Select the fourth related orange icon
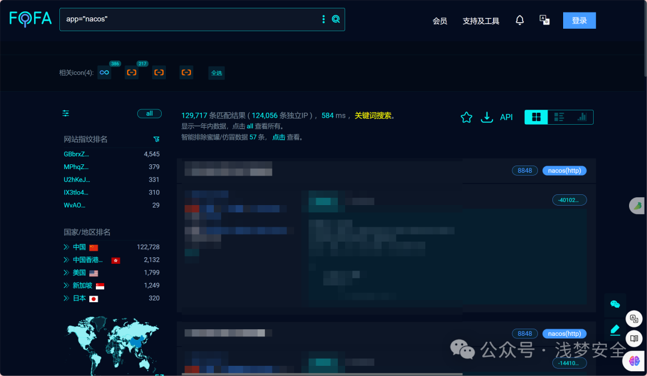Screen dimensions: 647x376 186,73
